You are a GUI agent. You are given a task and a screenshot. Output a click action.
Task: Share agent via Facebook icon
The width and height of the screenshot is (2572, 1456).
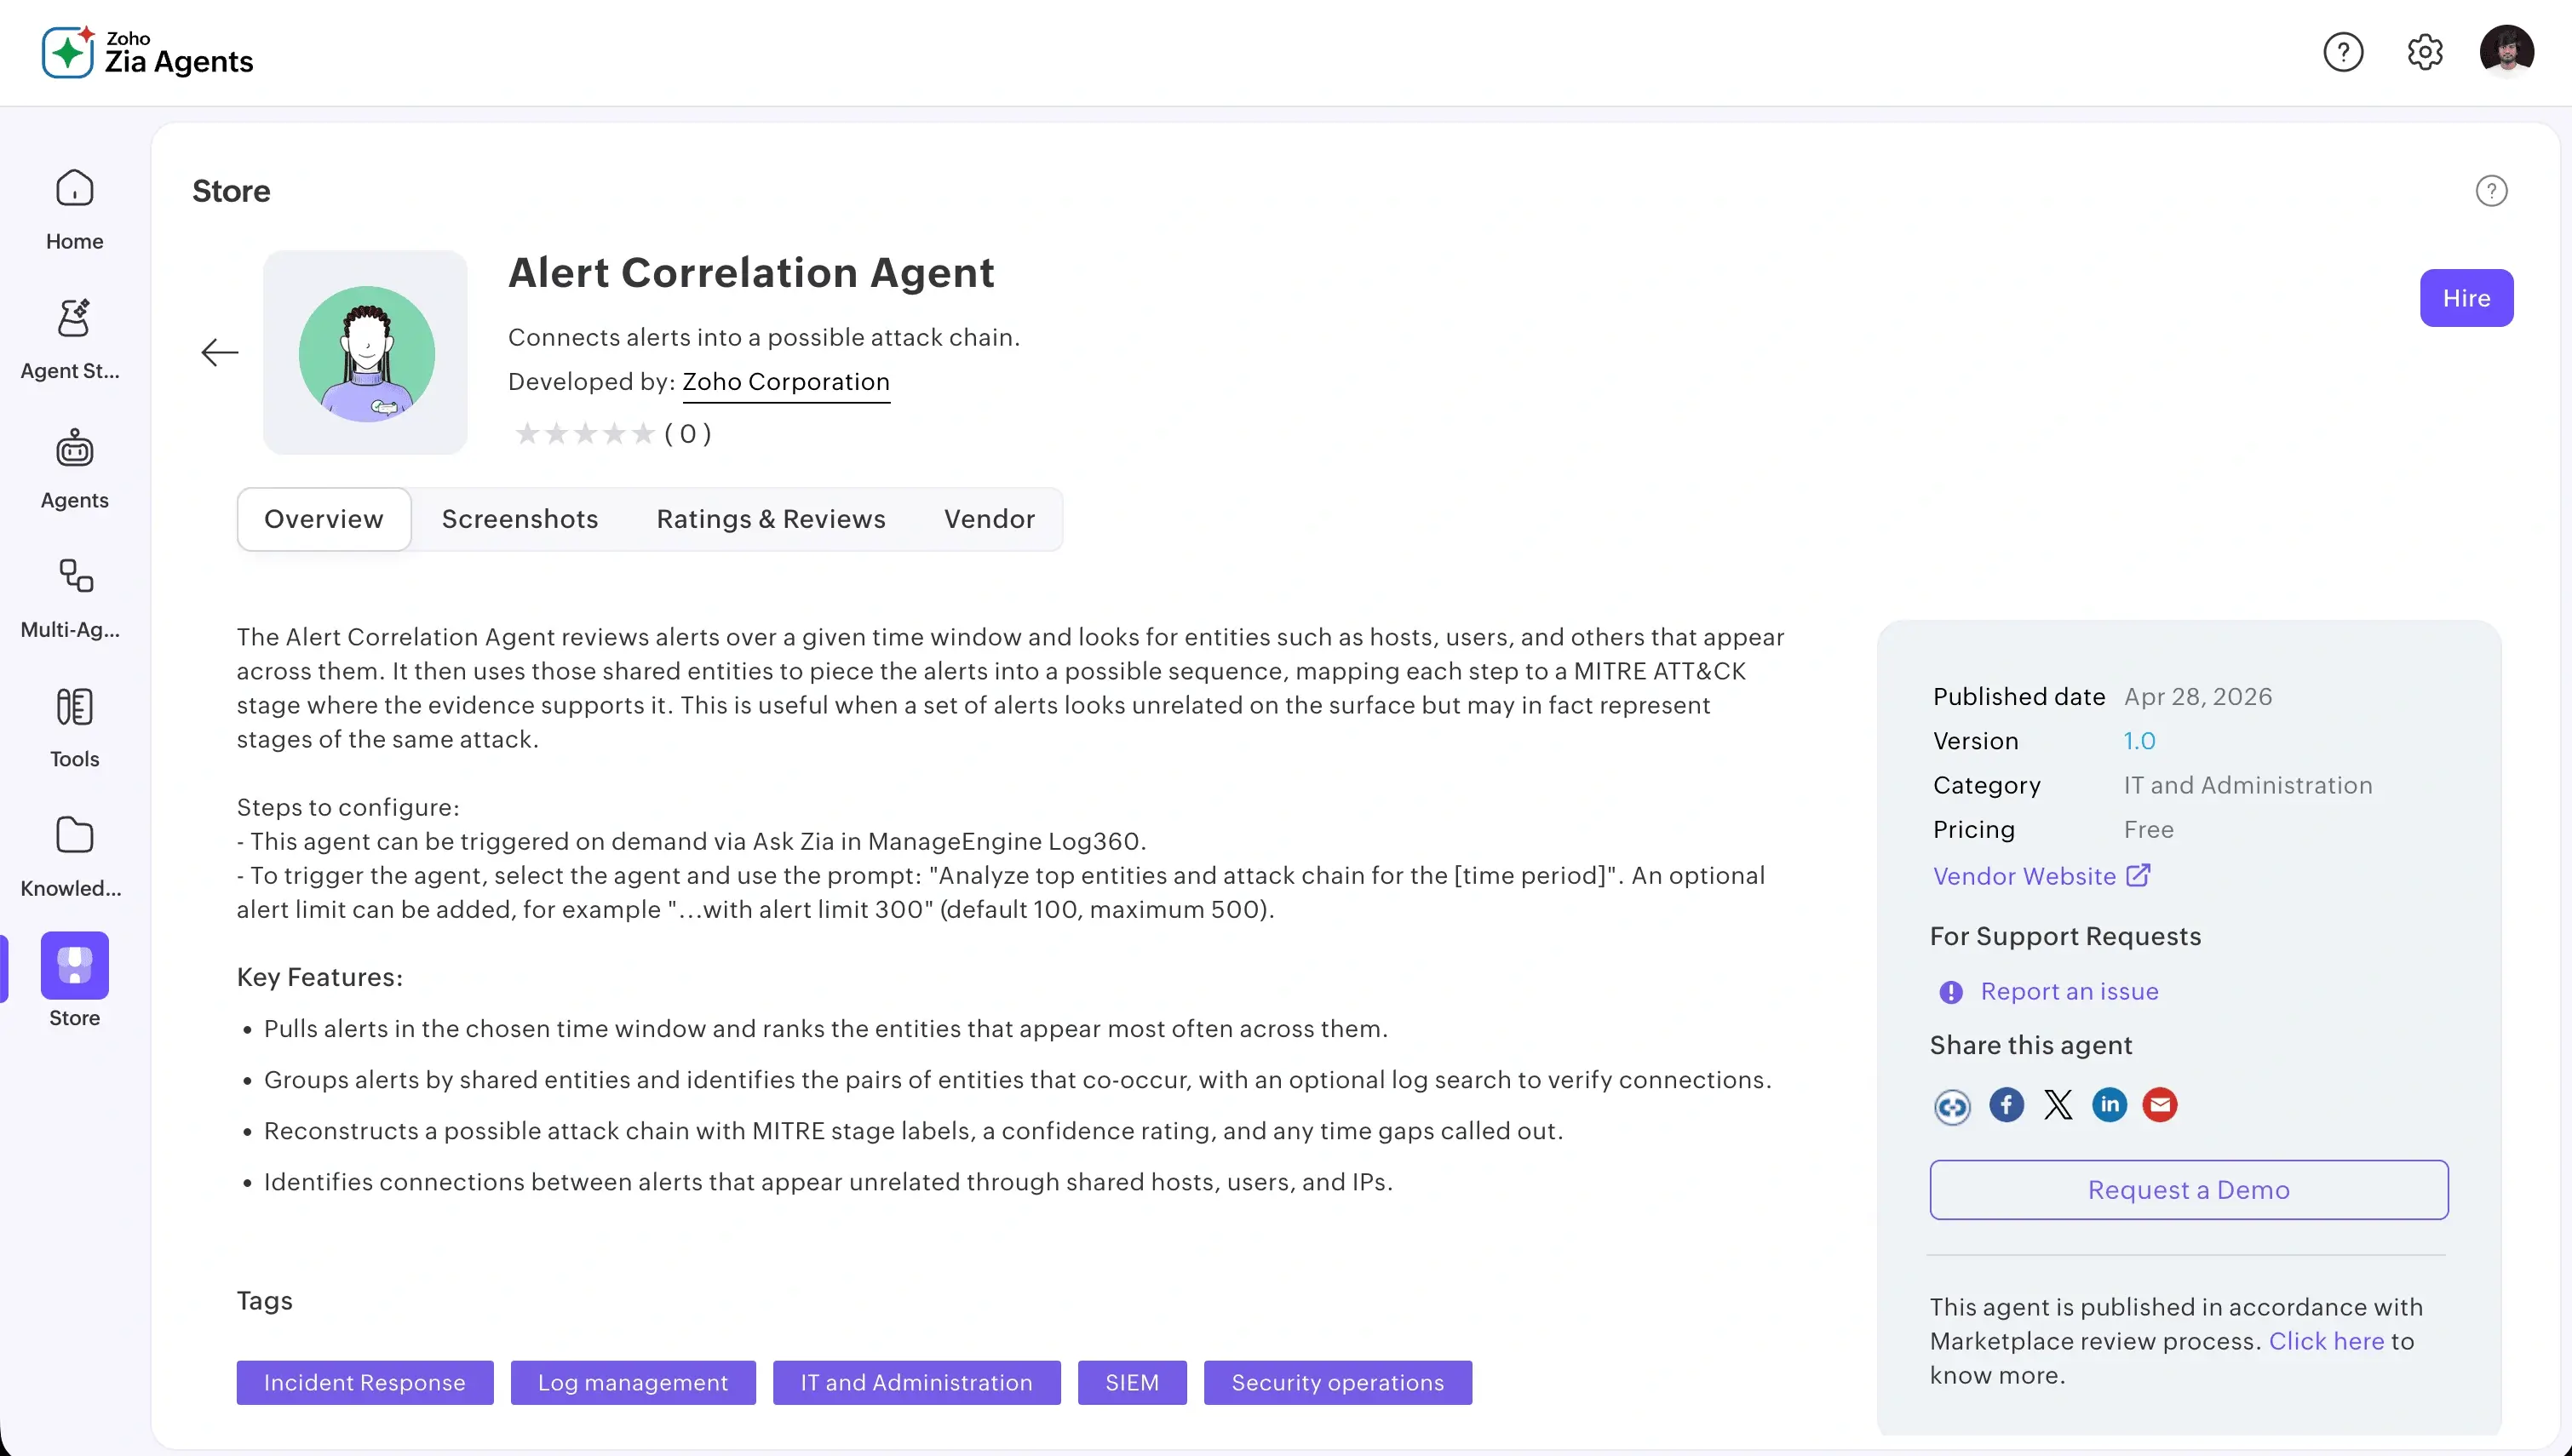pyautogui.click(x=2006, y=1104)
